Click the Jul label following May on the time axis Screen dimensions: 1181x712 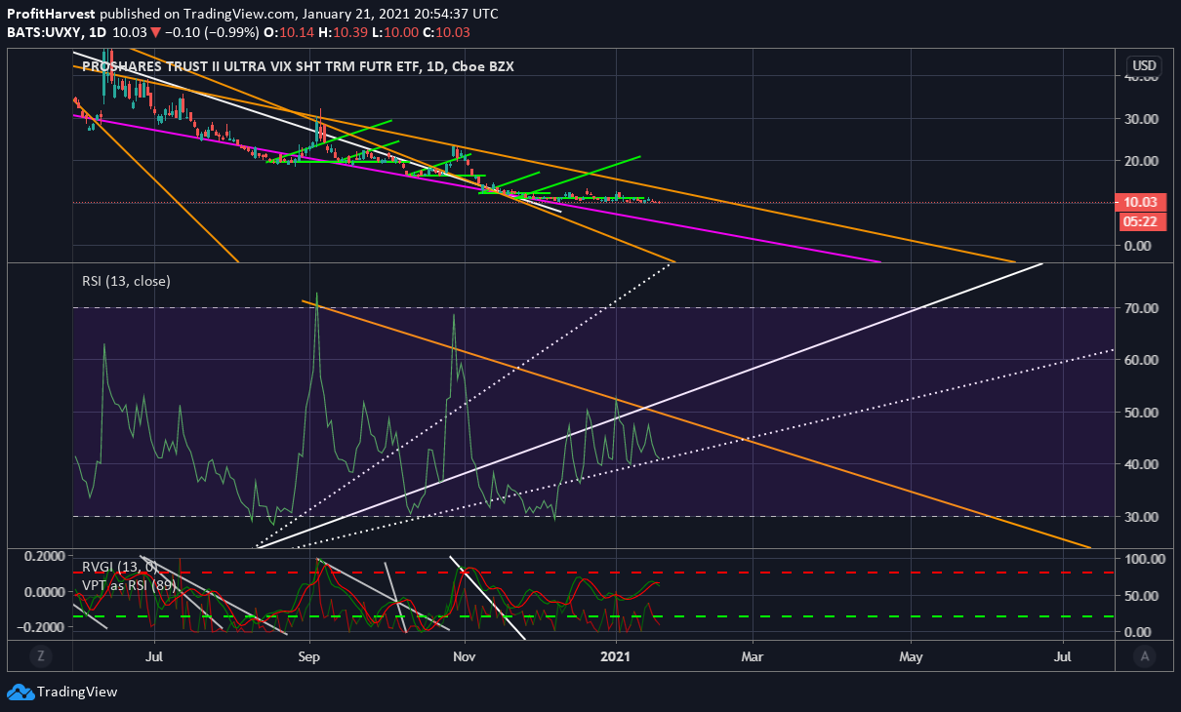tap(1064, 657)
